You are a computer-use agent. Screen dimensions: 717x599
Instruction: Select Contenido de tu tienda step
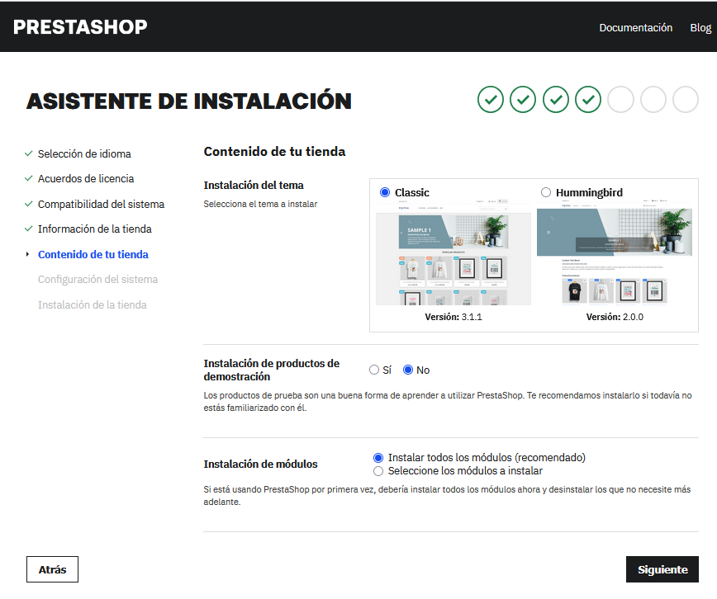(x=93, y=254)
